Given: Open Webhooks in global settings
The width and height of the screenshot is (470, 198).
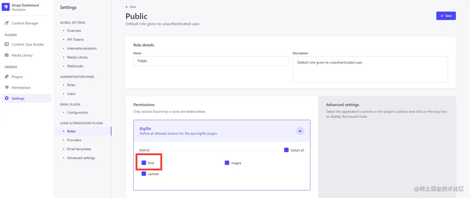Looking at the screenshot, I should pyautogui.click(x=75, y=66).
